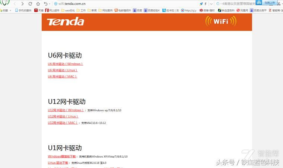Open the 包邮情侣外 bookmark
Viewport: 283px width, 168px height.
tap(123, 10)
